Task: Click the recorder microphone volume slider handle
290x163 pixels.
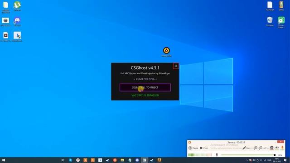Action: coord(275,155)
